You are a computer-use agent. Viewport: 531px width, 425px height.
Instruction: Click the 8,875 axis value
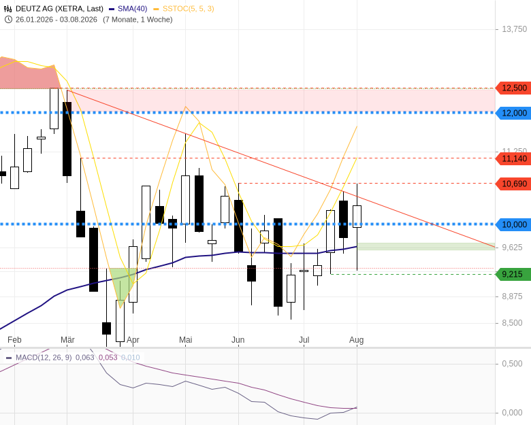(512, 296)
